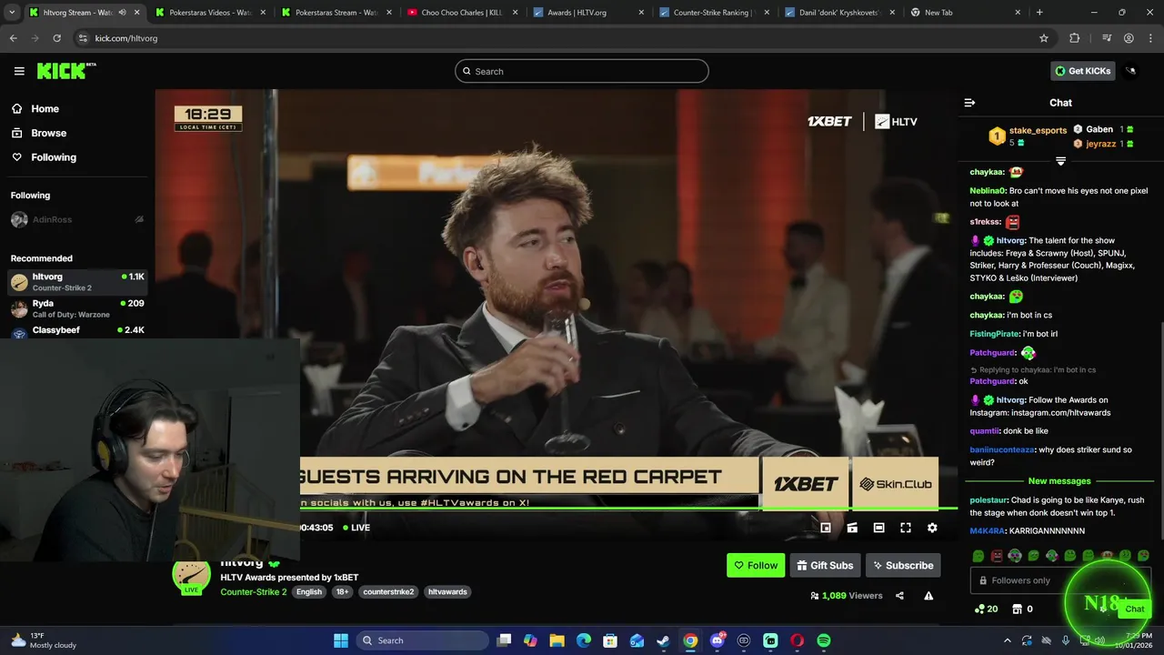Viewport: 1164px width, 655px height.
Task: Toggle fullscreen on the video player
Action: coord(906,528)
